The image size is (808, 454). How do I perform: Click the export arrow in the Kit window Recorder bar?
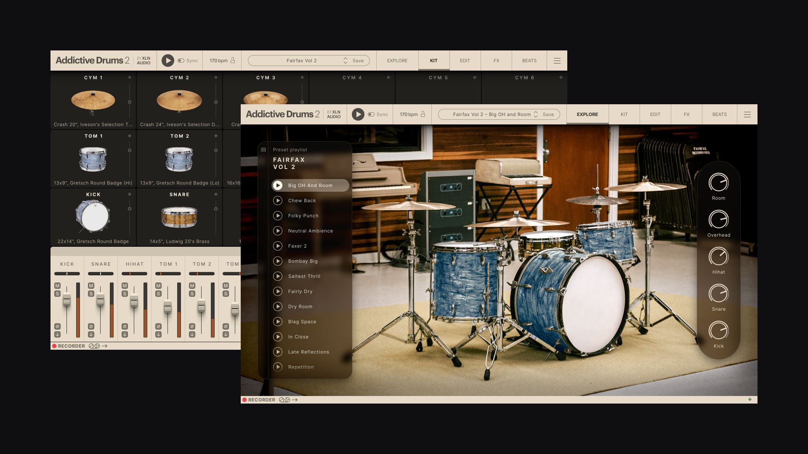click(105, 346)
